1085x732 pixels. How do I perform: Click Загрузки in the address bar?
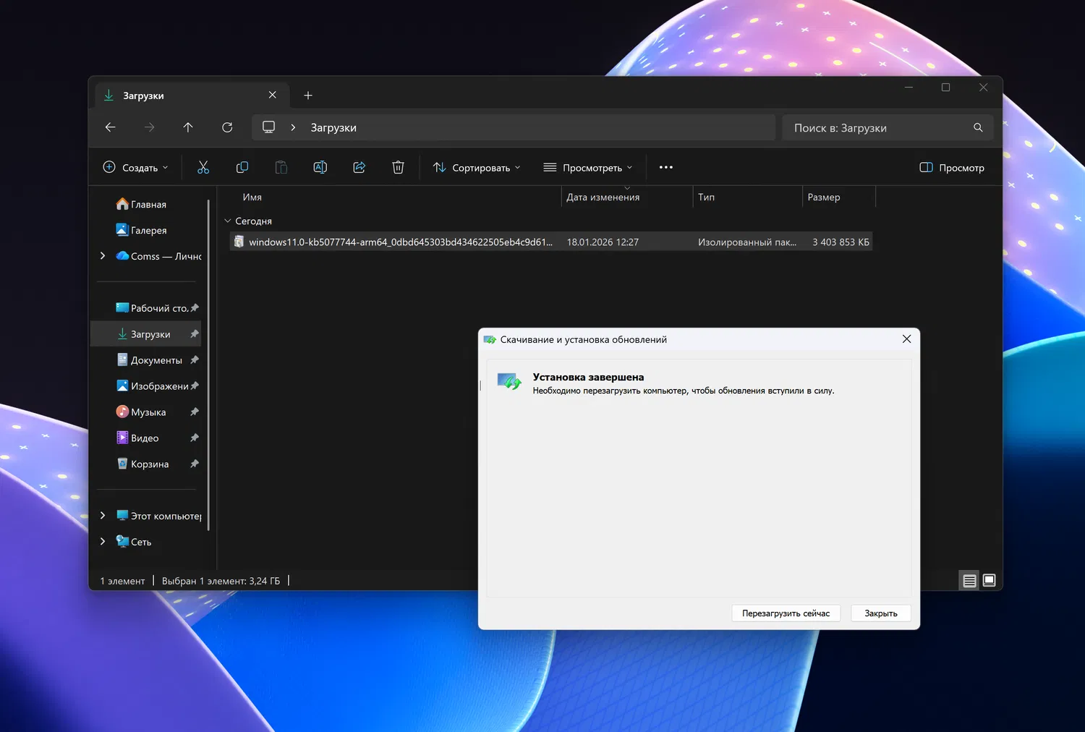[333, 127]
